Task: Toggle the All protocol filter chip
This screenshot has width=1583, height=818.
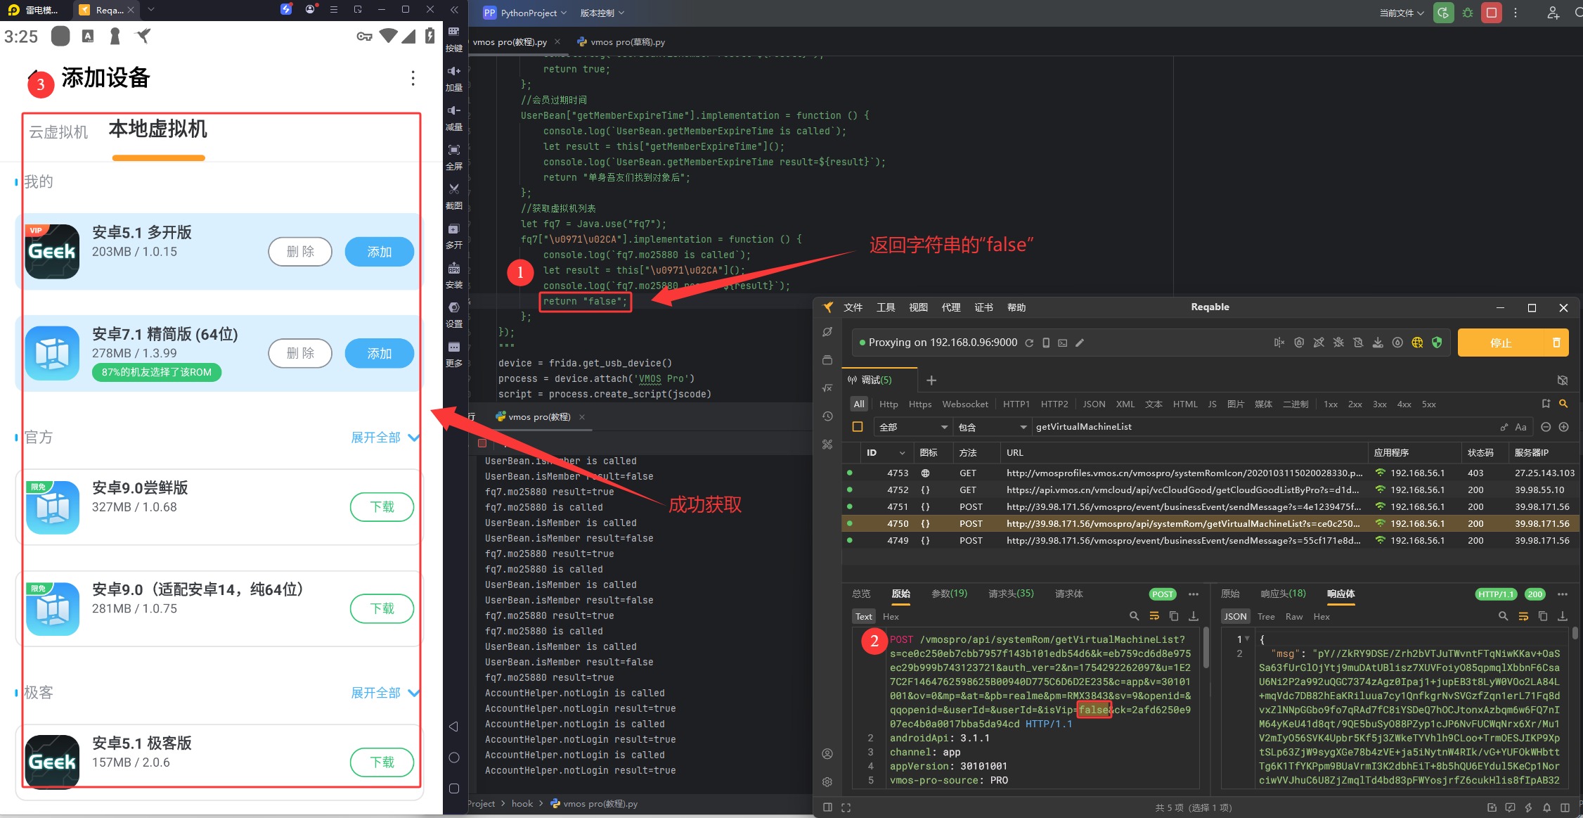Action: point(859,404)
